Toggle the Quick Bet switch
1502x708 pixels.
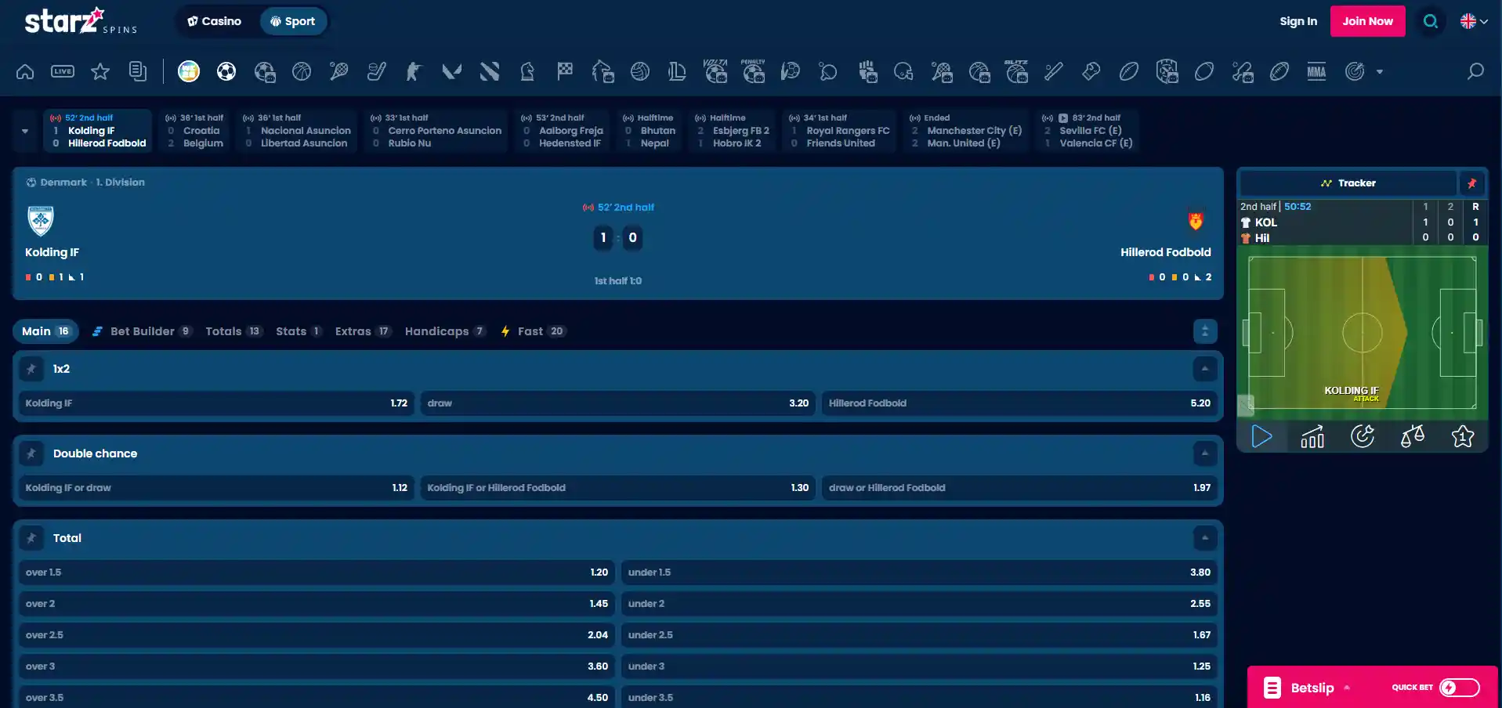click(x=1460, y=688)
